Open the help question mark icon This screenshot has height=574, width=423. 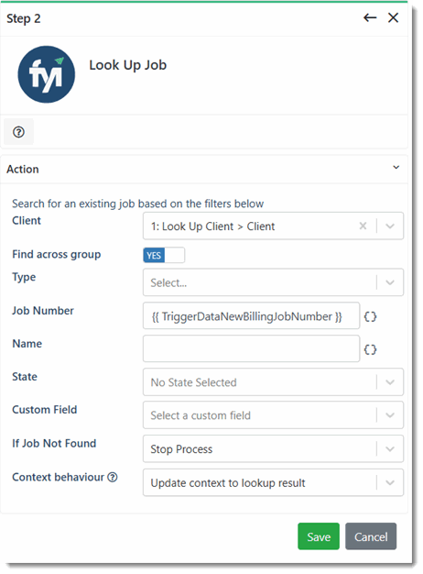tap(18, 132)
